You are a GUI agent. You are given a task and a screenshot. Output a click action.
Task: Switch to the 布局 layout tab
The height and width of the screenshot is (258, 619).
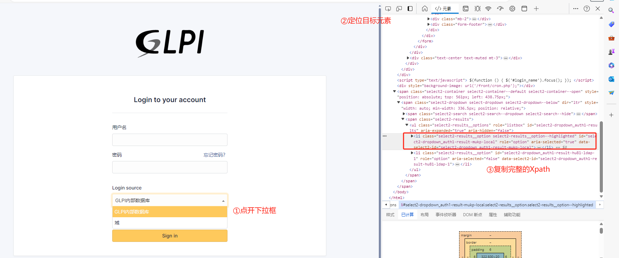click(x=424, y=215)
